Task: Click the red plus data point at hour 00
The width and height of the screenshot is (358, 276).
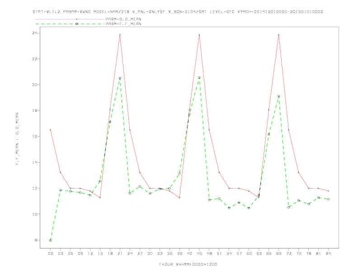Action: pyautogui.click(x=51, y=130)
